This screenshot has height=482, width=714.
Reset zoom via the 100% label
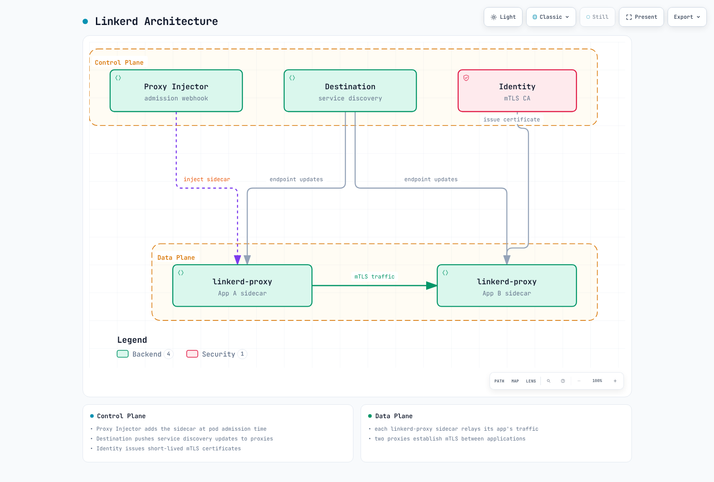click(x=597, y=381)
